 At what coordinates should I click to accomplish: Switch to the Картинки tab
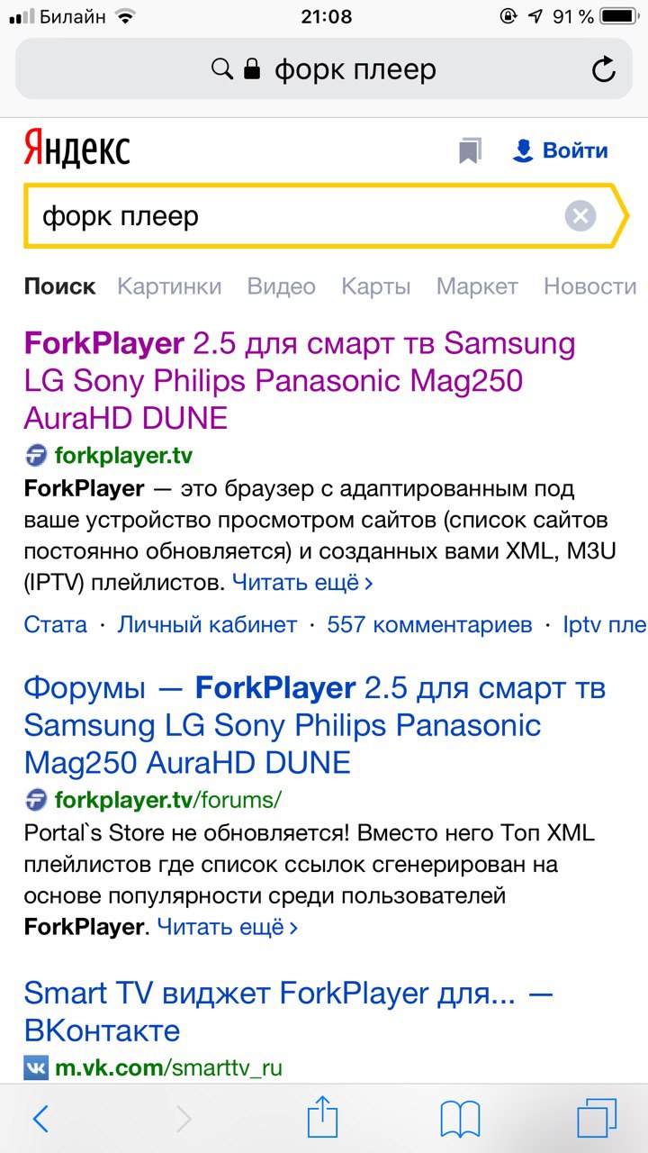169,286
